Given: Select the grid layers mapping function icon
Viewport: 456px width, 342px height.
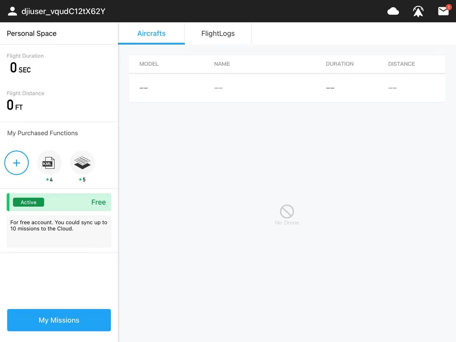Looking at the screenshot, I should [82, 163].
